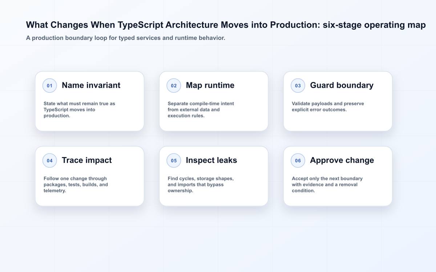The width and height of the screenshot is (436, 272).
Task: Select the 'Approve change' card heading
Action: (342, 160)
